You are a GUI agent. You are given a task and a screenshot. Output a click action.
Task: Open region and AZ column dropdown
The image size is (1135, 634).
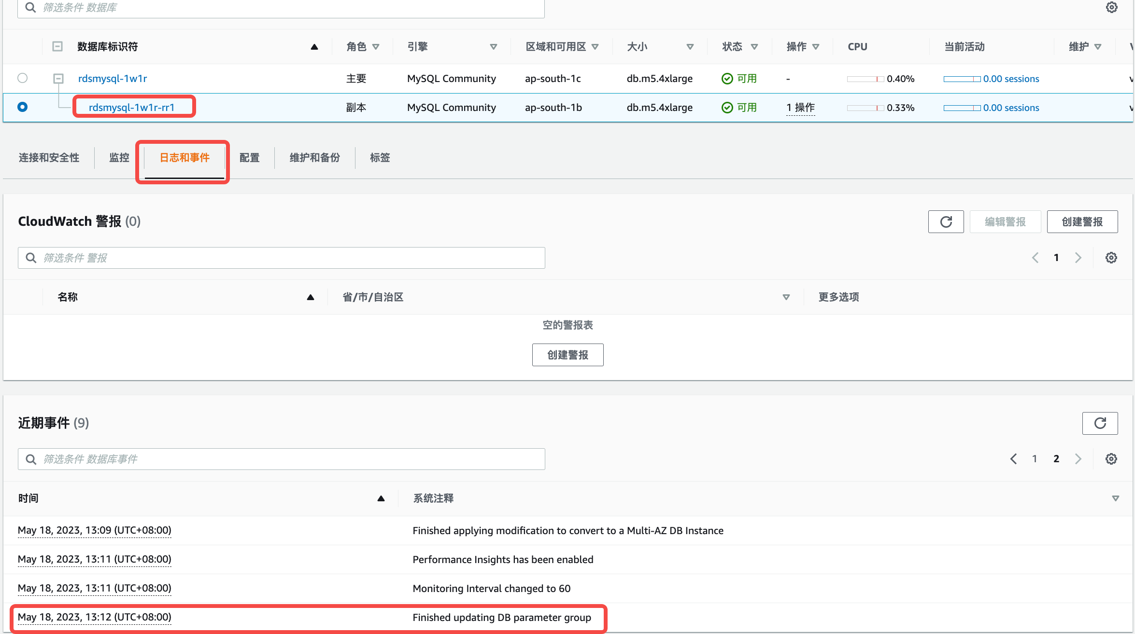pyautogui.click(x=595, y=47)
